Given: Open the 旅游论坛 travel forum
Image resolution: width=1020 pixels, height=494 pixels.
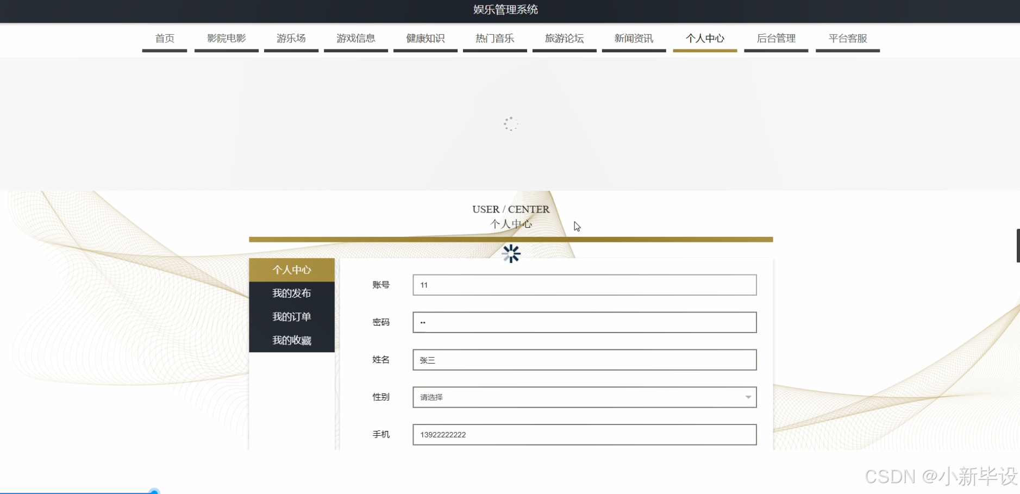Looking at the screenshot, I should (x=564, y=39).
